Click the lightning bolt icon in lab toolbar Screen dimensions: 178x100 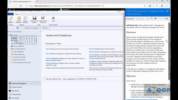click(10, 9)
